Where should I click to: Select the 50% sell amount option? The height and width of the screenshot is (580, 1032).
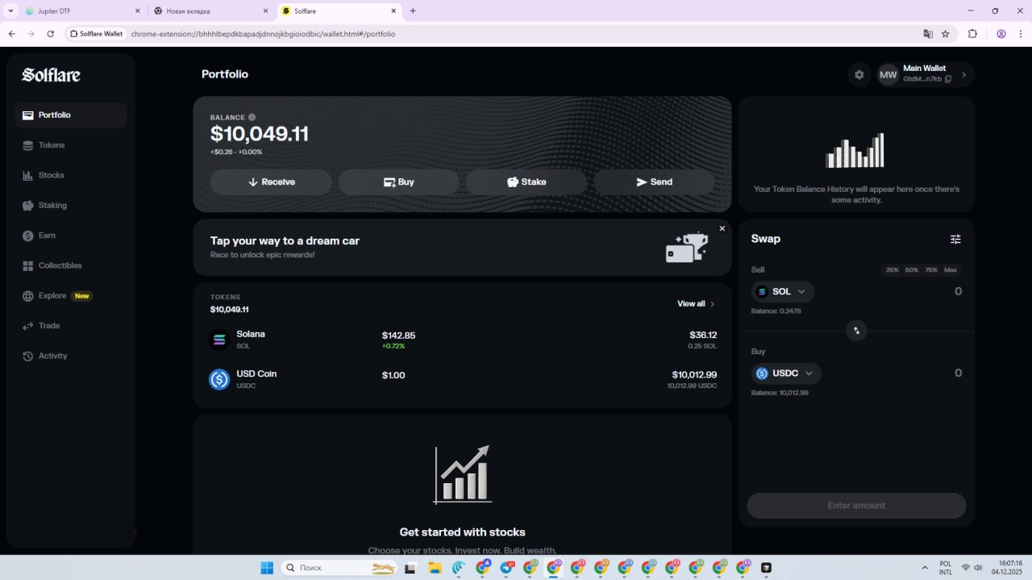click(x=911, y=270)
